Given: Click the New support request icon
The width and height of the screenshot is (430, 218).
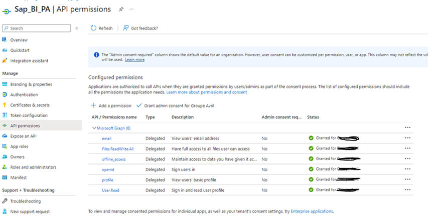Looking at the screenshot, I should click(x=5, y=211).
